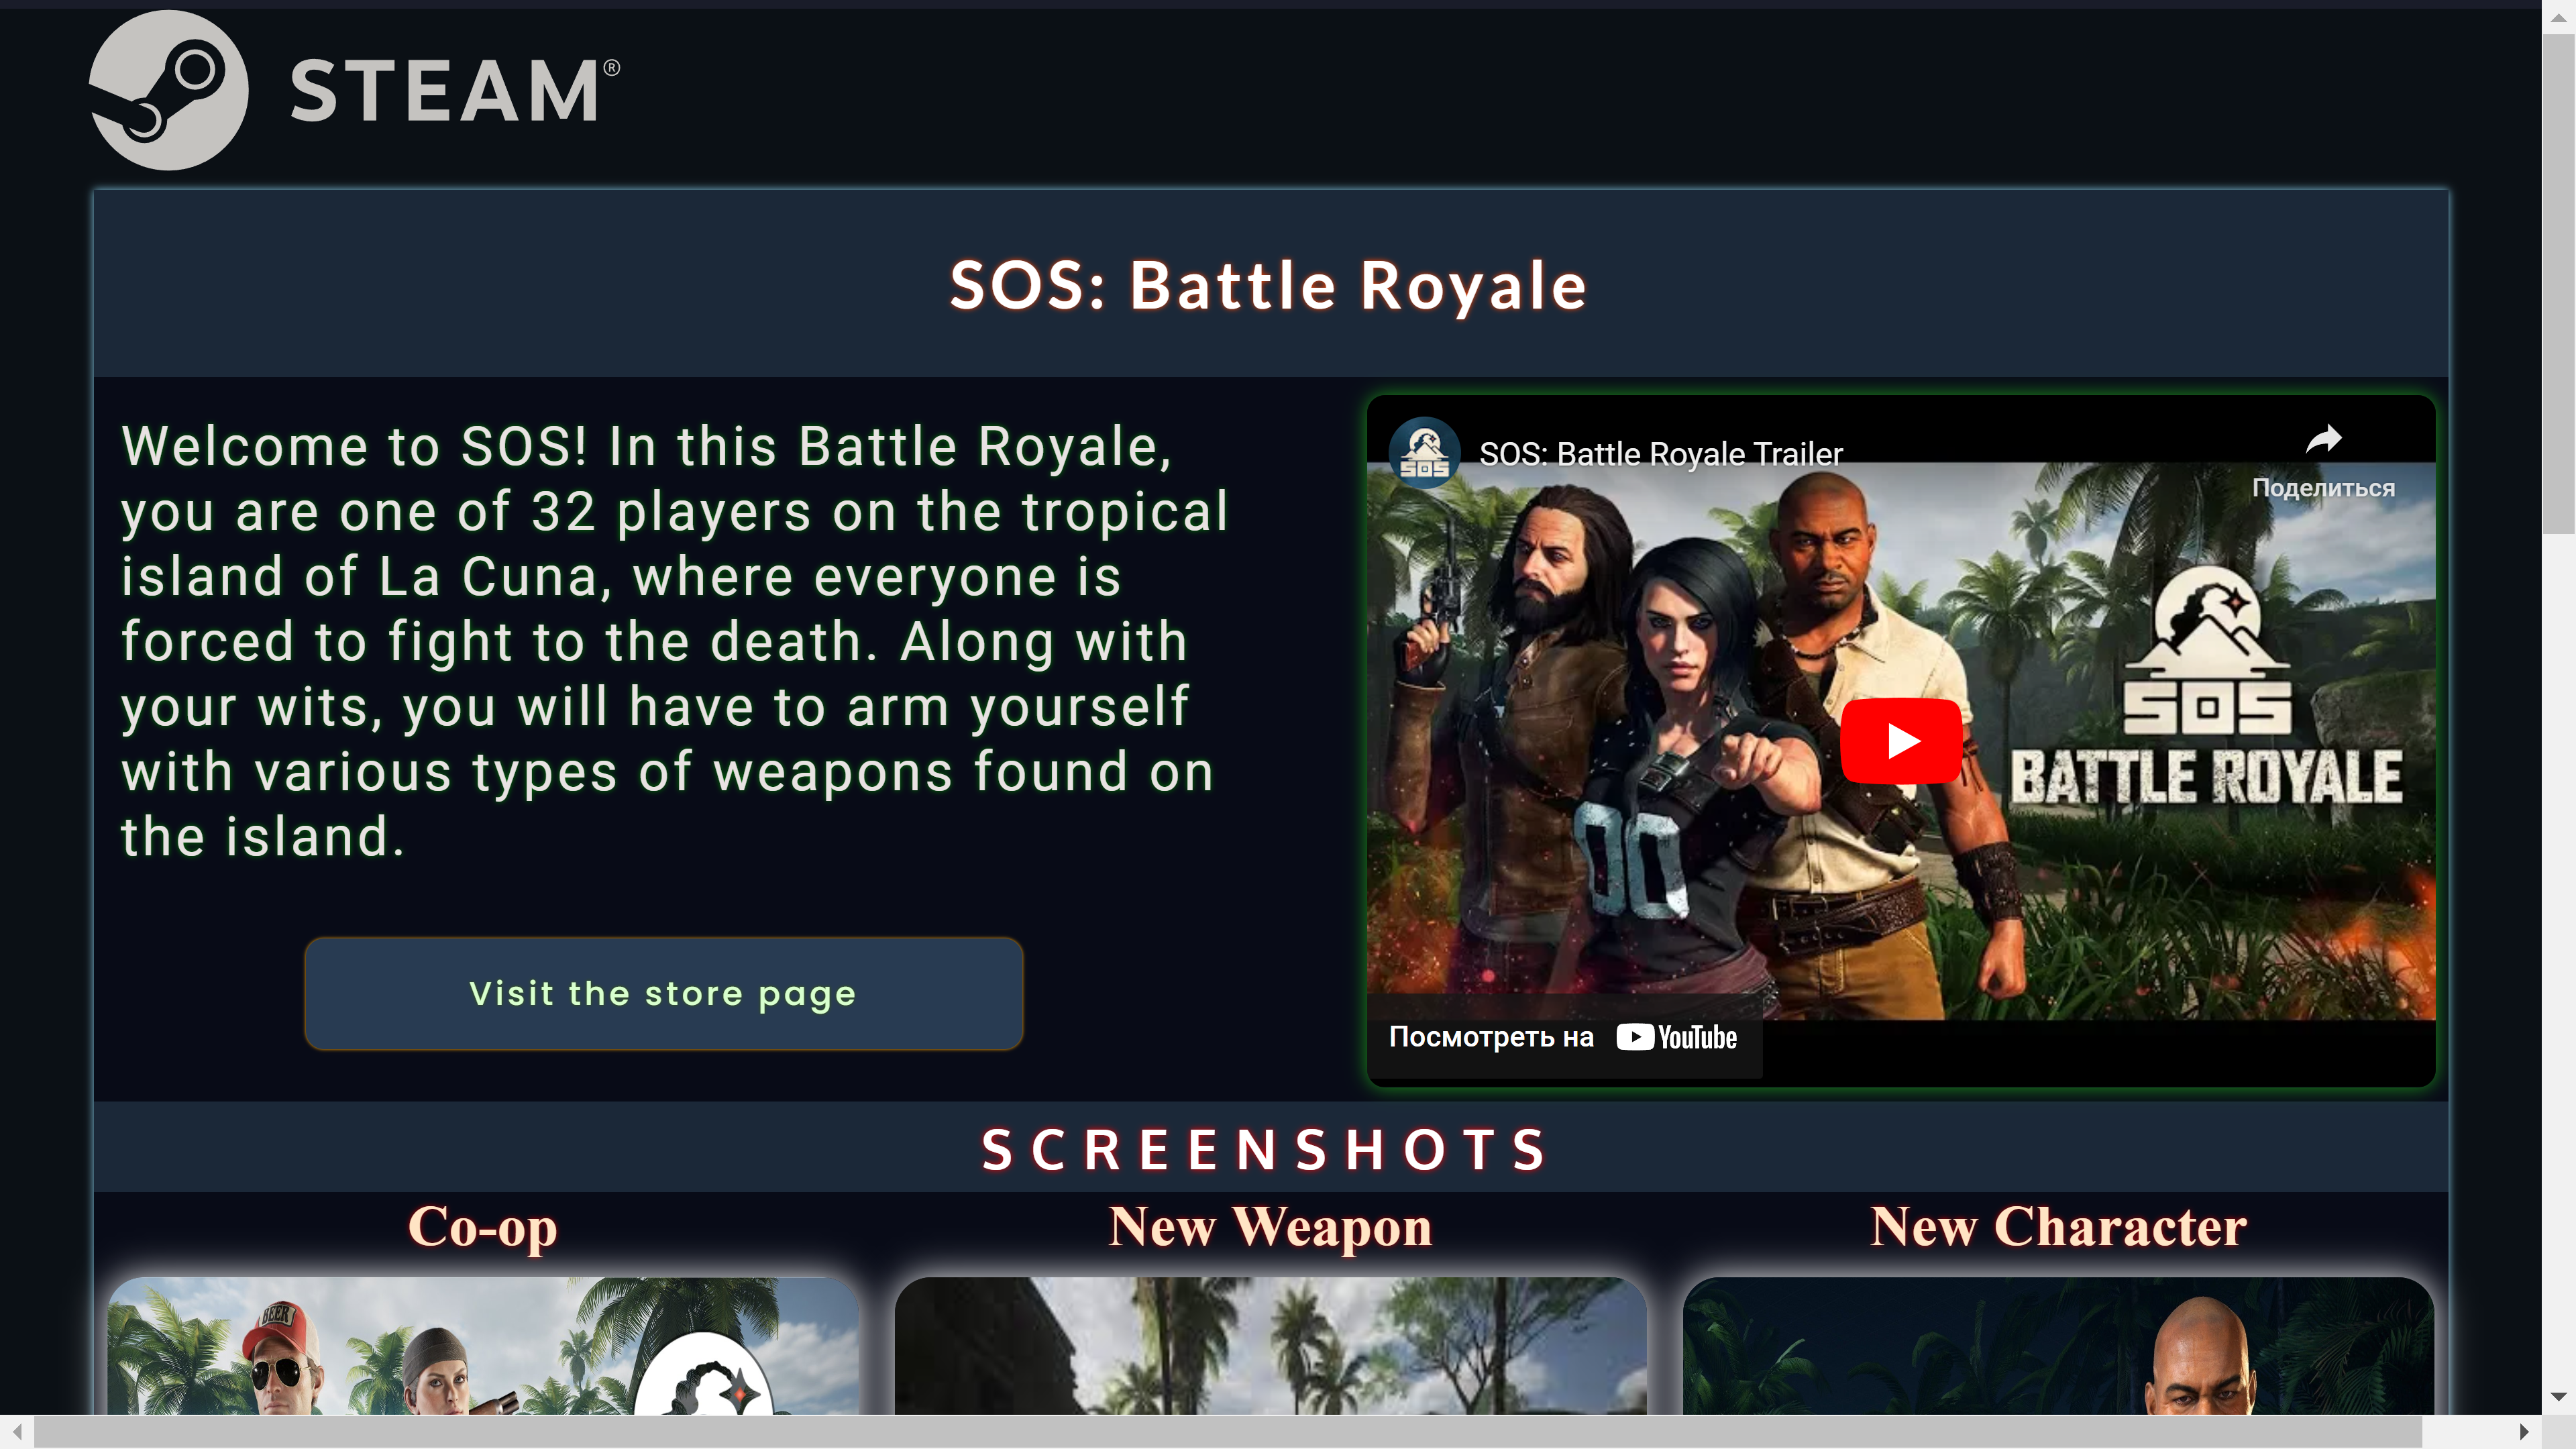Open the video on YouTube via logo

pos(1677,1037)
